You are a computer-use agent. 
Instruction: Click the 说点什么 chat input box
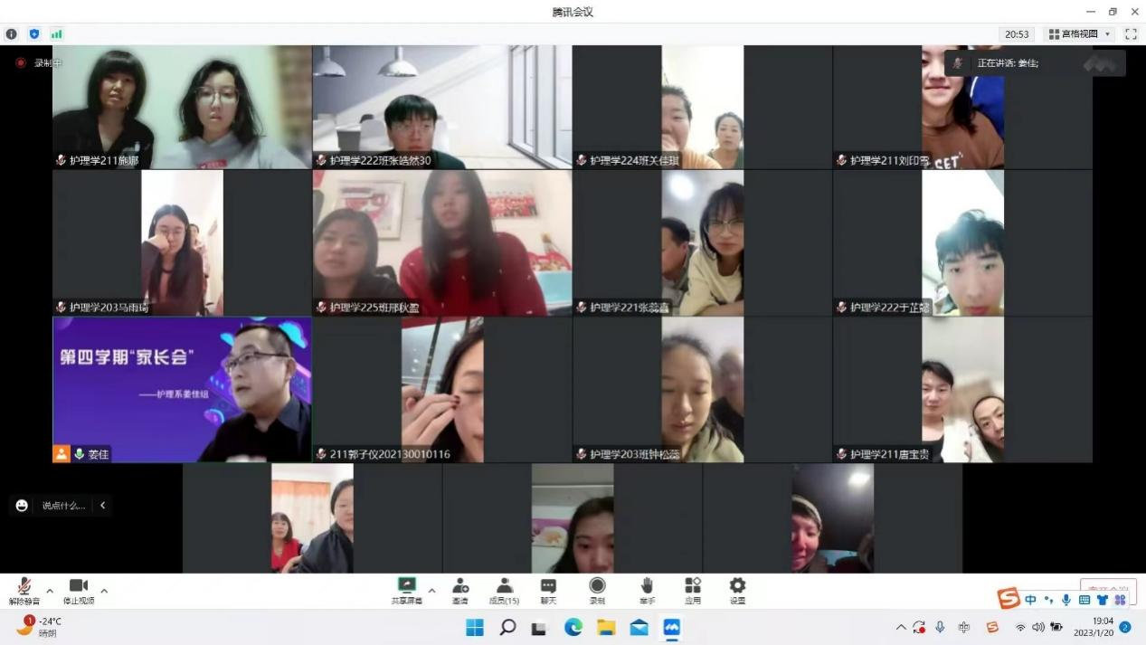[62, 506]
